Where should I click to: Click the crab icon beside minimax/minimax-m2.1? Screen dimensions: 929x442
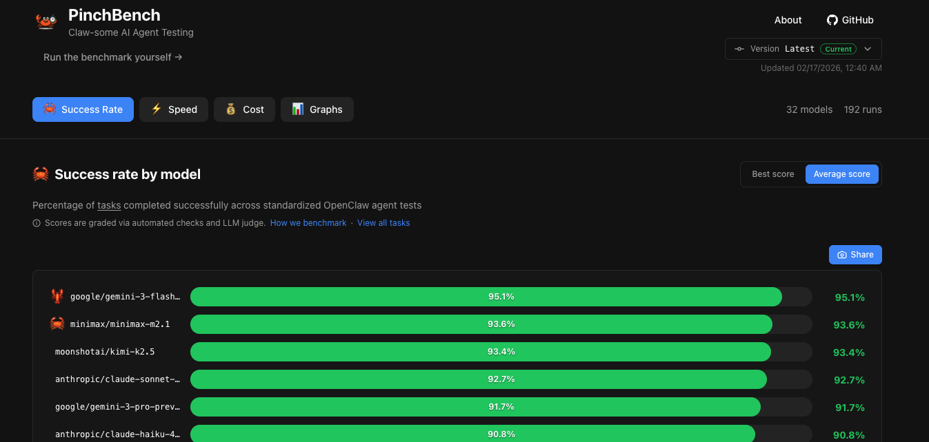point(57,324)
